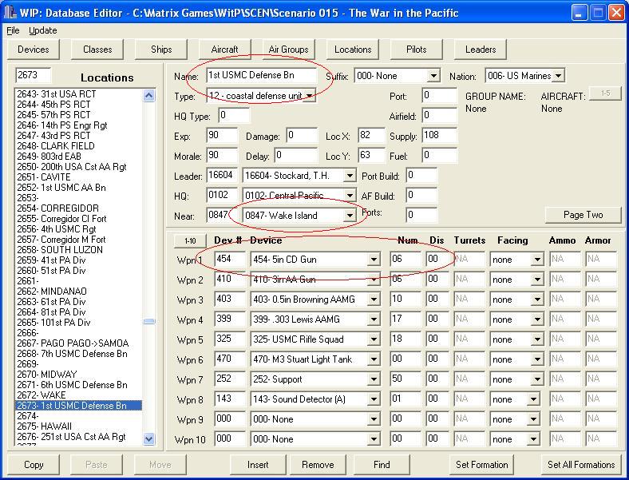The height and width of the screenshot is (480, 629).
Task: Click Set All Formations button
Action: [581, 465]
